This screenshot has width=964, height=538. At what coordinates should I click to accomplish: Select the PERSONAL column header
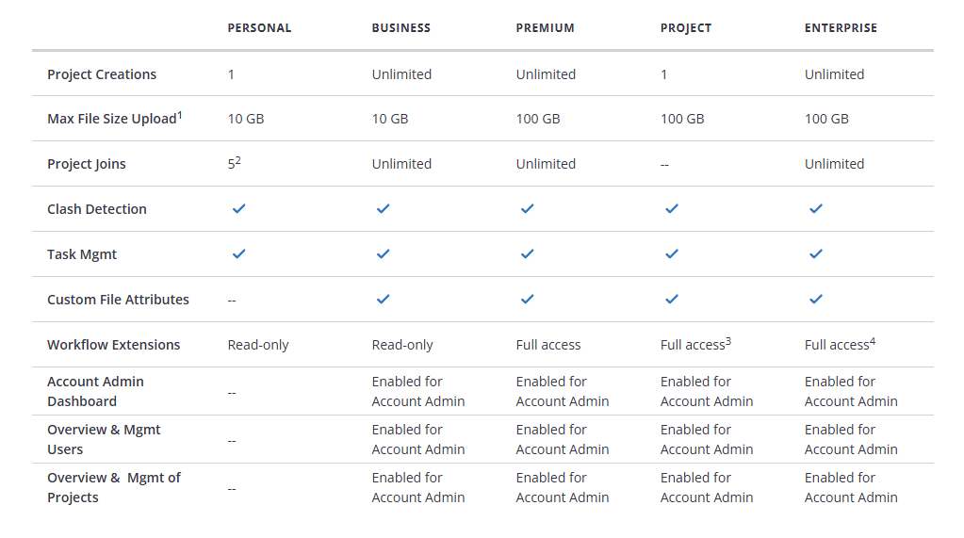259,28
